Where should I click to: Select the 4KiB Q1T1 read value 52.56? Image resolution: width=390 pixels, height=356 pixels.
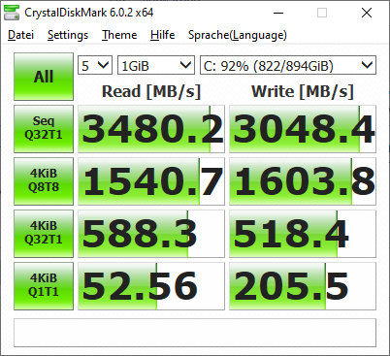(x=151, y=286)
